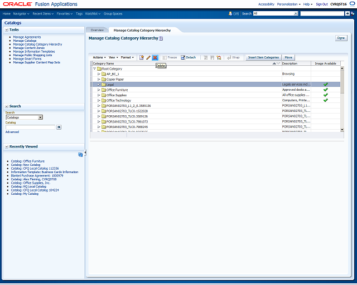Click the Legal row image available checkmark
The height and width of the screenshot is (285, 357).
(326, 84)
